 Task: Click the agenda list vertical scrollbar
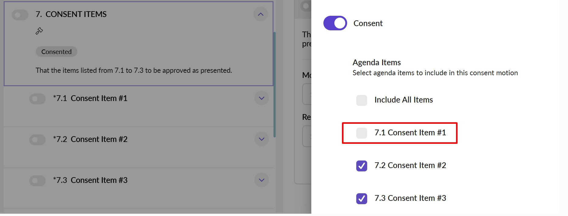click(x=275, y=85)
